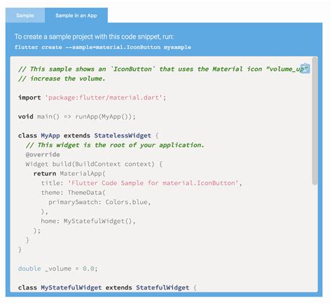Click the class MyStatefulWidget extends StatefulWidget line
This screenshot has height=305, width=332.
[107, 287]
